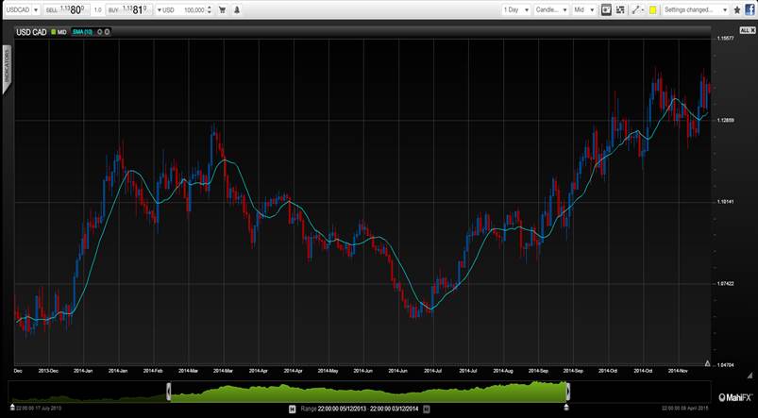The height and width of the screenshot is (418, 758).
Task: Click the alert bell icon
Action: tap(236, 9)
